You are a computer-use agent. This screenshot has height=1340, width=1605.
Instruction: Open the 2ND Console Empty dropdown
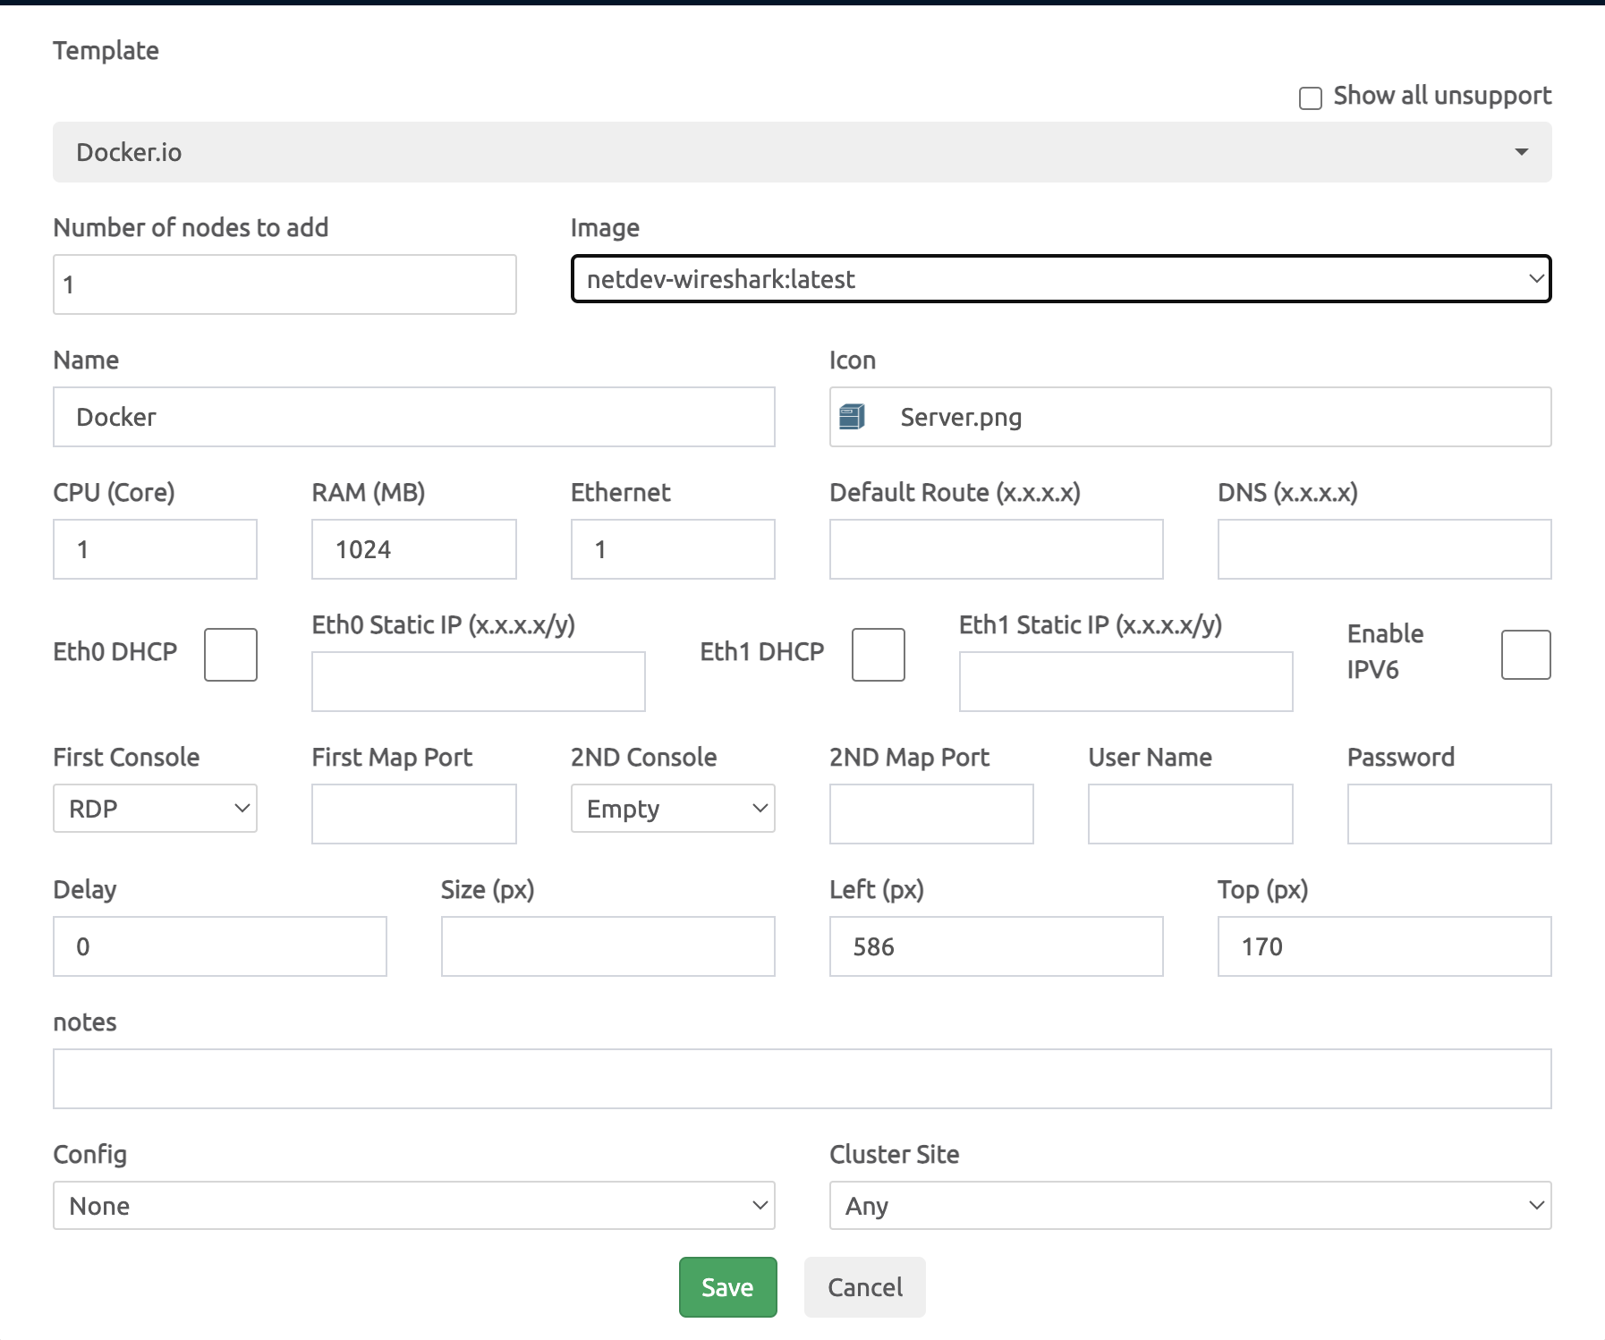[x=673, y=809]
